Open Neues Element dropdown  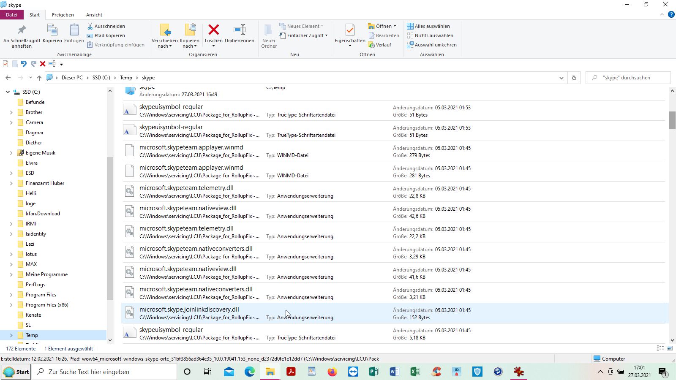302,26
